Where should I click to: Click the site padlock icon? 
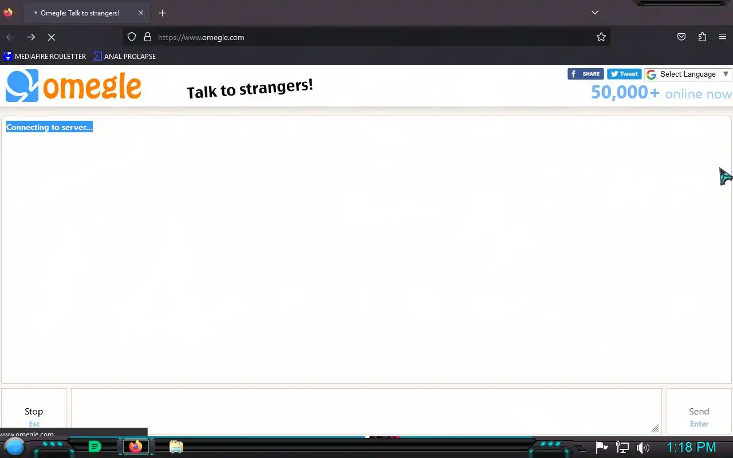click(148, 37)
